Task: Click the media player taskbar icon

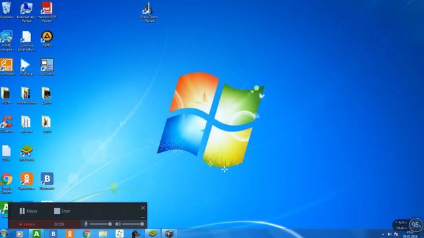Action: (19, 233)
